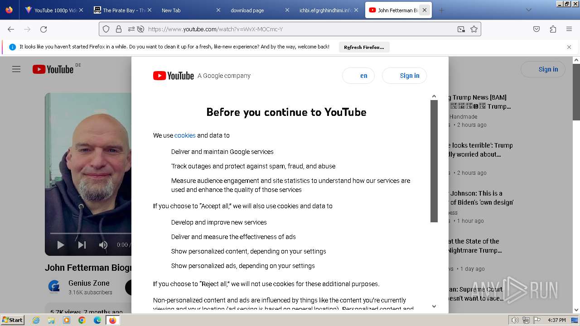
Task: Skip to next video in player
Action: tap(82, 245)
